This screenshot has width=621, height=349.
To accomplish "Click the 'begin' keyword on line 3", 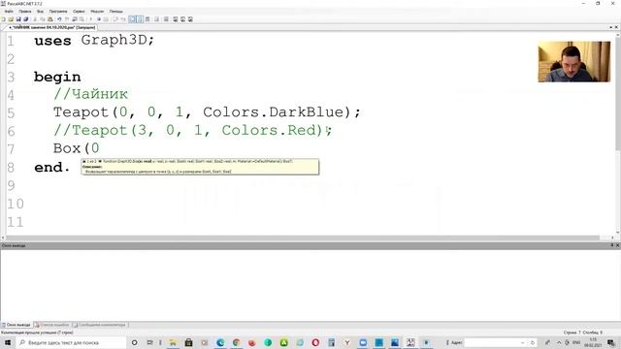I will tap(57, 77).
